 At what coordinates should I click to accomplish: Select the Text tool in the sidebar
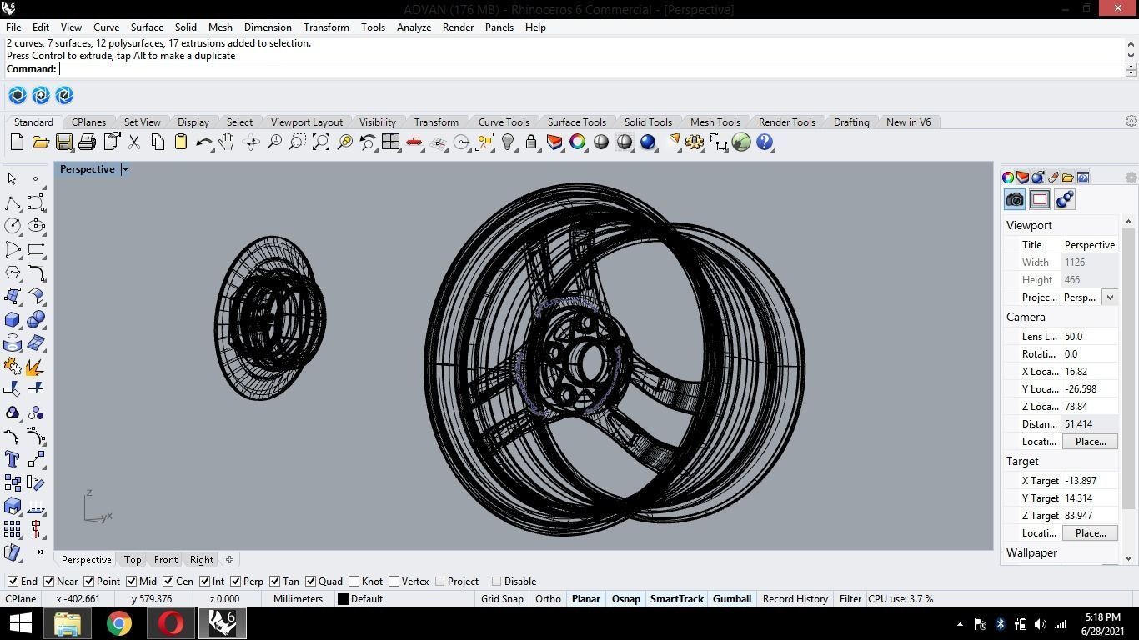point(13,459)
